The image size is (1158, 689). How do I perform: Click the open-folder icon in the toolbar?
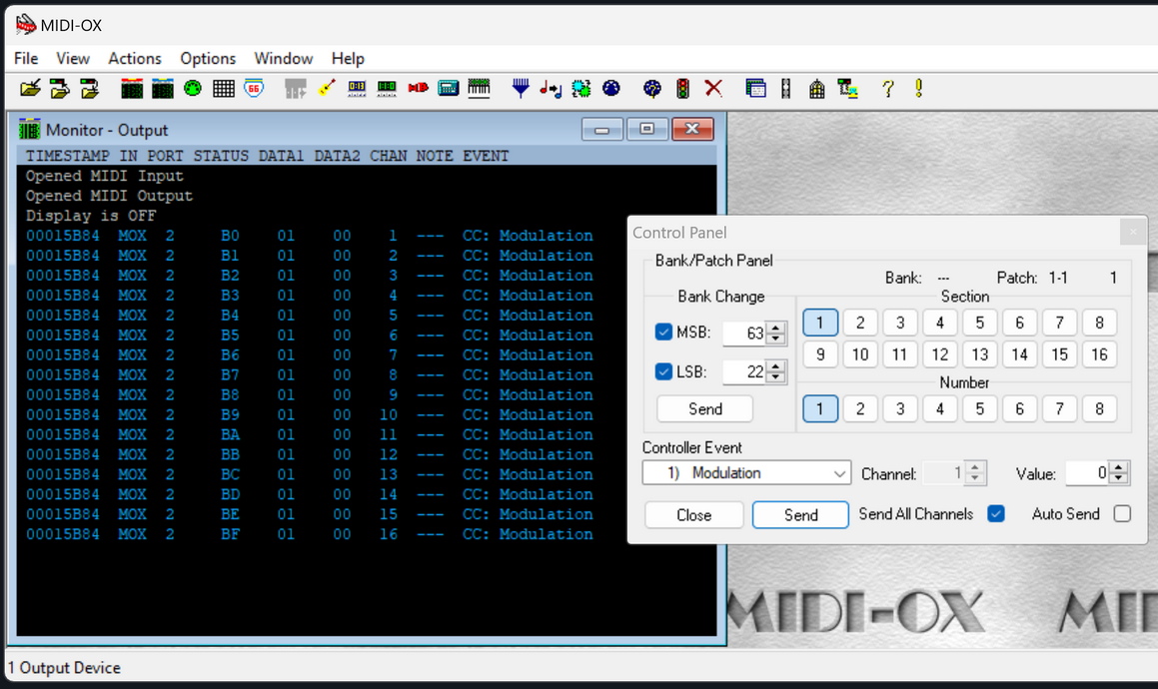point(30,89)
